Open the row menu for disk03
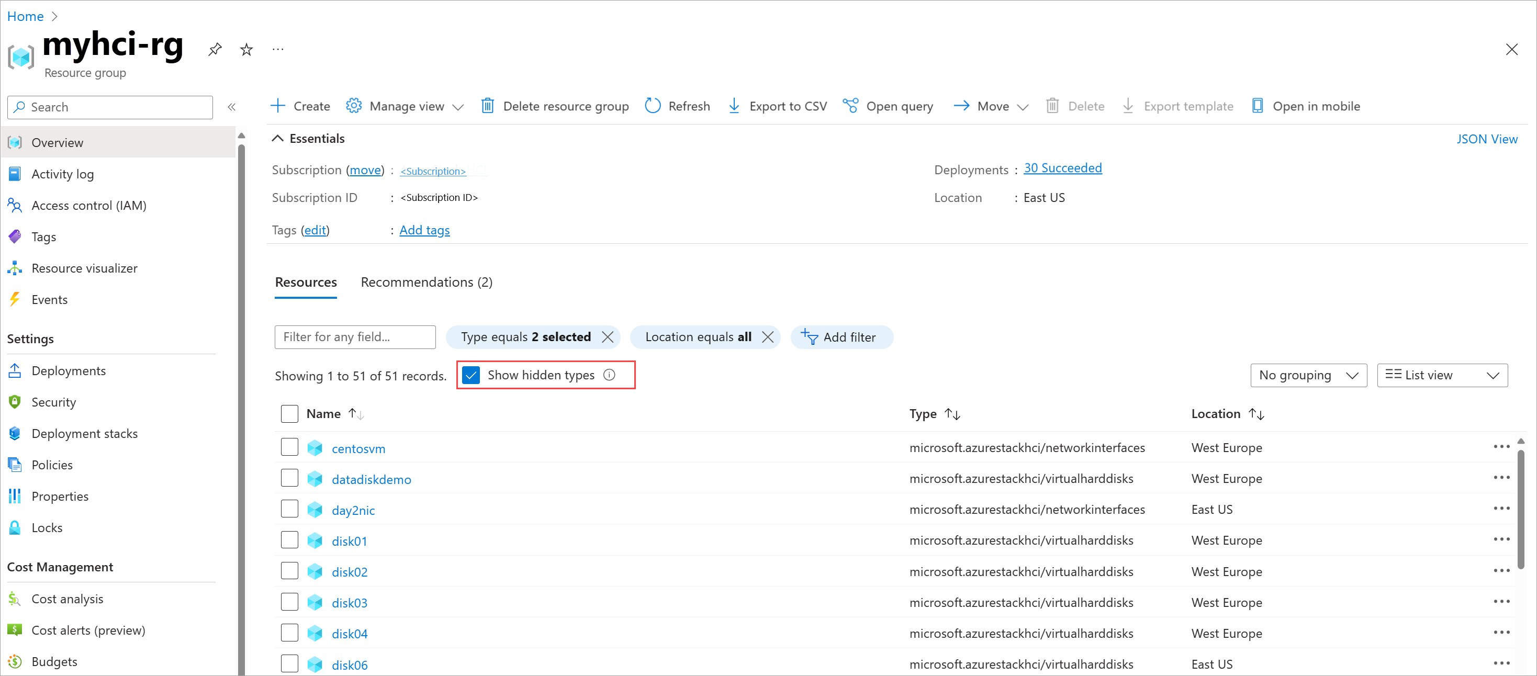The width and height of the screenshot is (1537, 676). pos(1501,602)
